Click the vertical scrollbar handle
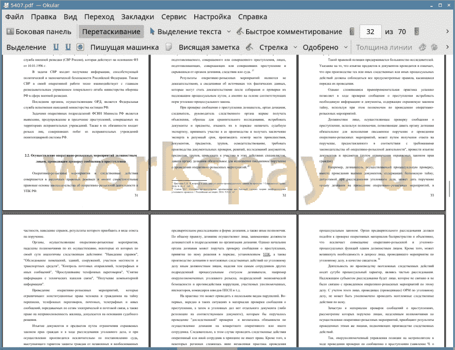Image resolution: width=455 pixels, height=350 pixels. pos(450,188)
